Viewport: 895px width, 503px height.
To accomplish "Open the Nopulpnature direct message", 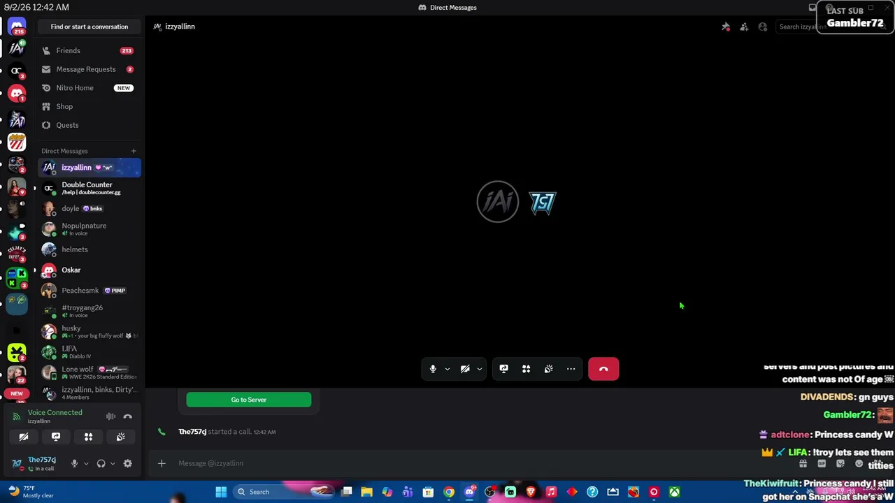I will click(x=89, y=228).
